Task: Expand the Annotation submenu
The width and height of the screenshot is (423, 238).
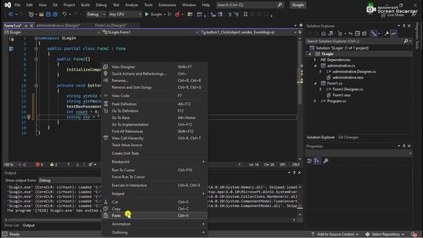Action: pyautogui.click(x=154, y=224)
